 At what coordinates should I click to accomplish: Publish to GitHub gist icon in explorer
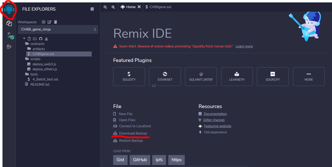(40, 39)
